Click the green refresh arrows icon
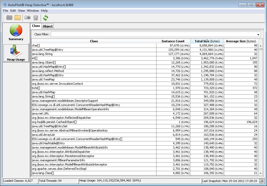267x186 pixels. click(45, 18)
